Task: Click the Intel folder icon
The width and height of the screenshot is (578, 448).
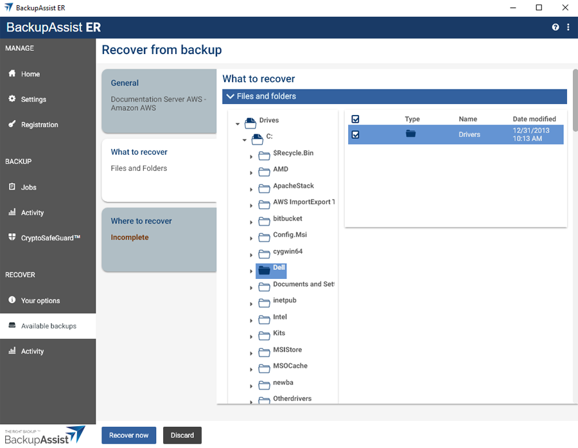Action: pyautogui.click(x=264, y=319)
